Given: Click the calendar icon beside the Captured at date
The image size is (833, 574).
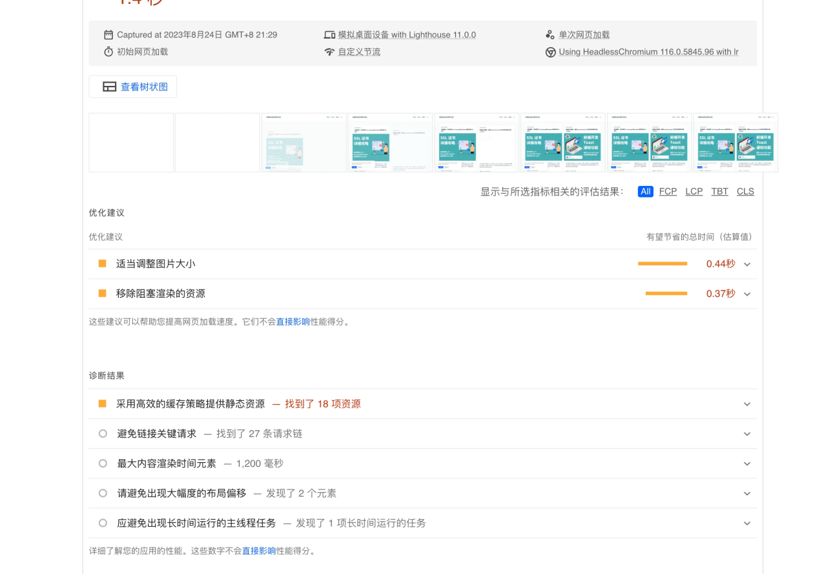Looking at the screenshot, I should (x=108, y=35).
